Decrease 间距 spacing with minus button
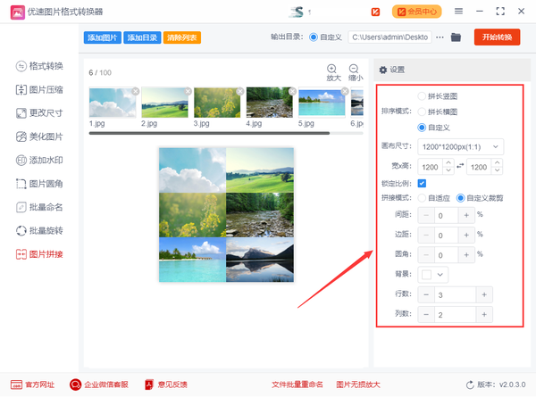The height and width of the screenshot is (397, 536). (426, 215)
